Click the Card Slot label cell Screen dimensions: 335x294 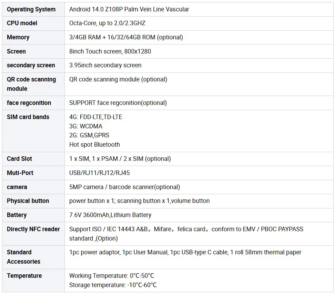tap(33, 159)
